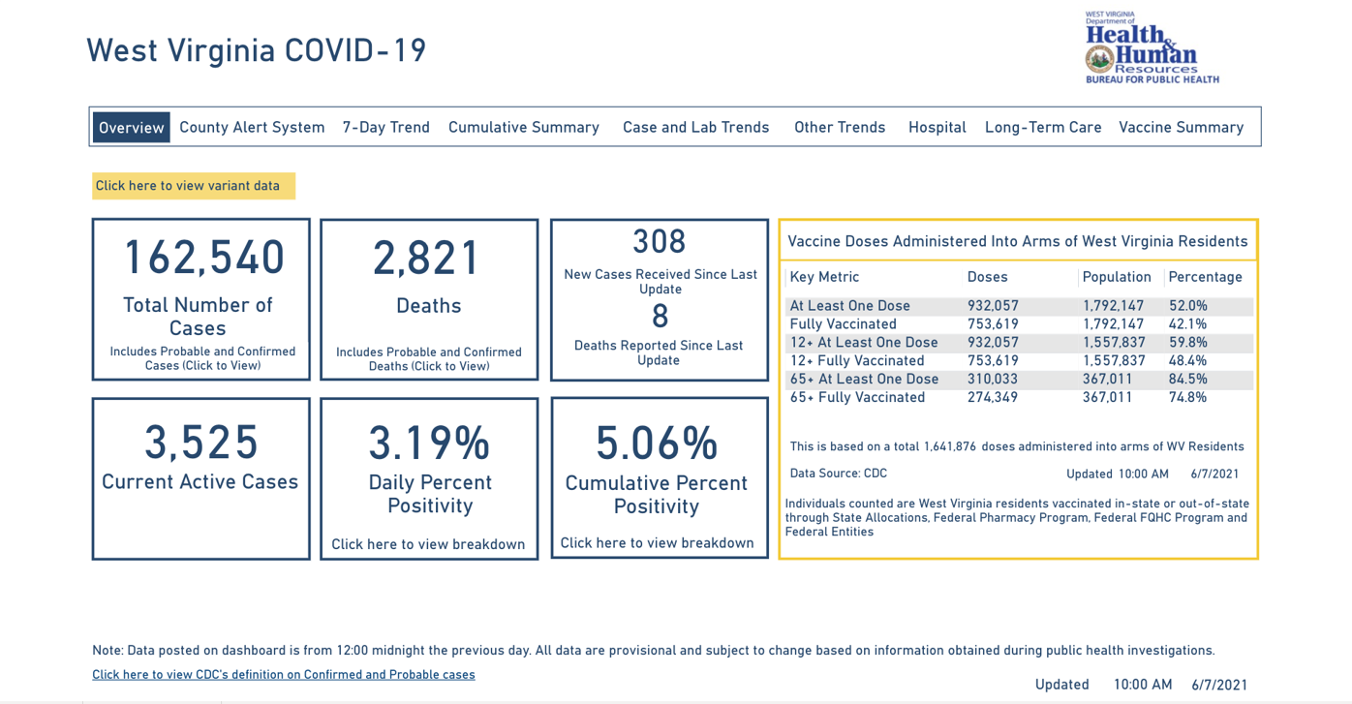View Daily Percent Positivity breakdown

(x=428, y=544)
